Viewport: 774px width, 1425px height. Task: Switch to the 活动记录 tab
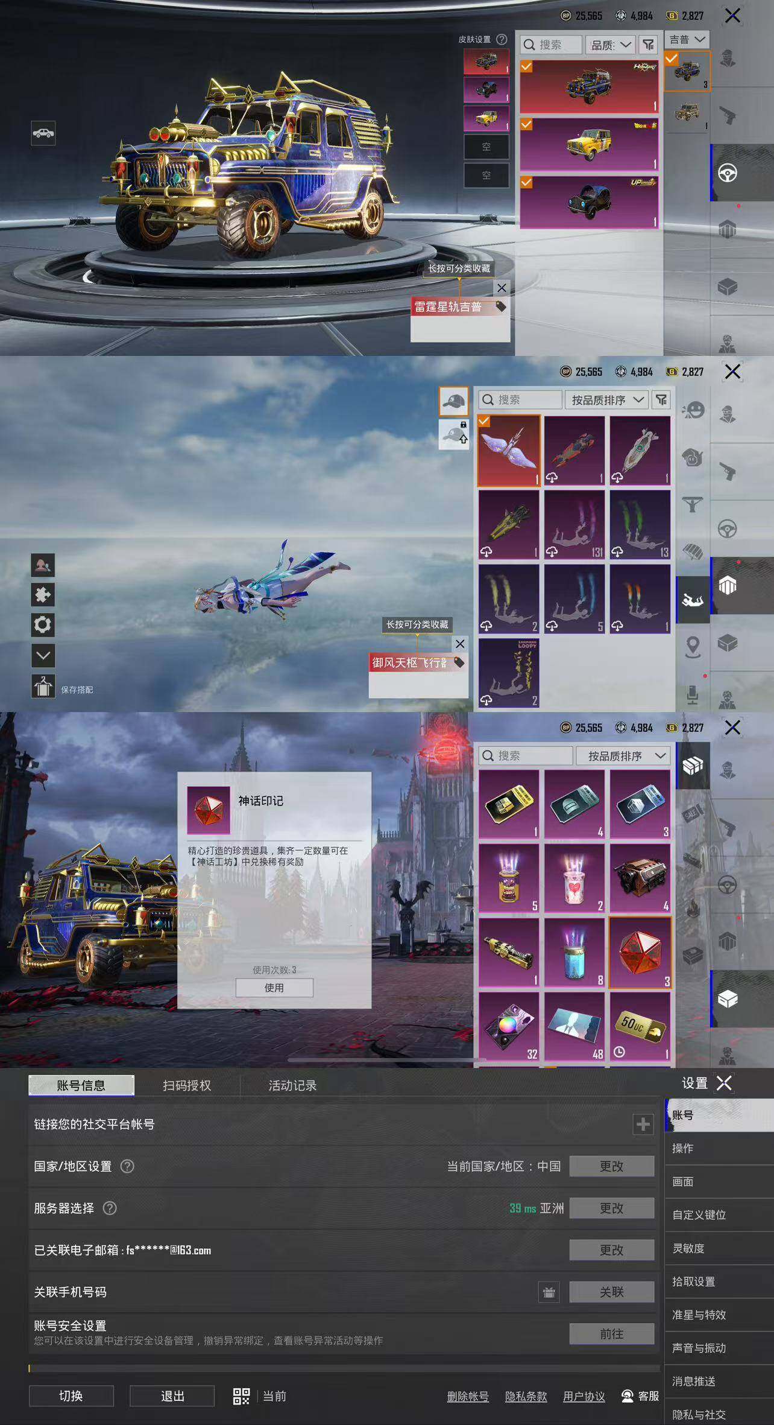point(292,1085)
